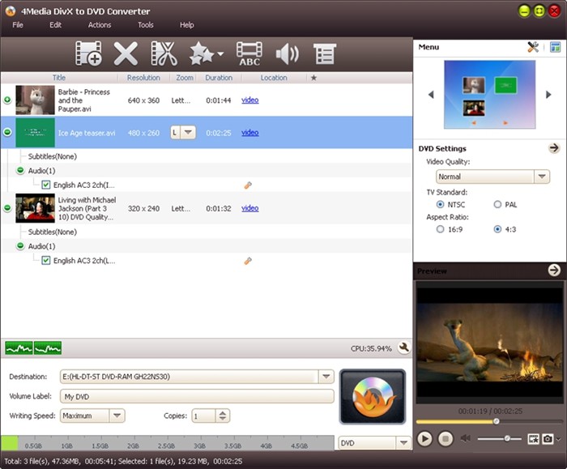Sort by Duration column header
The width and height of the screenshot is (567, 469).
219,78
